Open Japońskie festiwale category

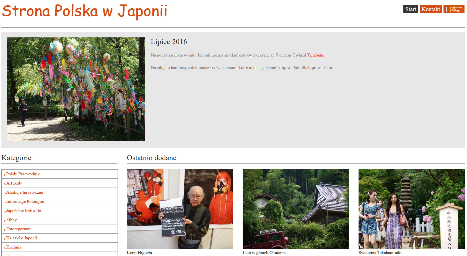24,211
